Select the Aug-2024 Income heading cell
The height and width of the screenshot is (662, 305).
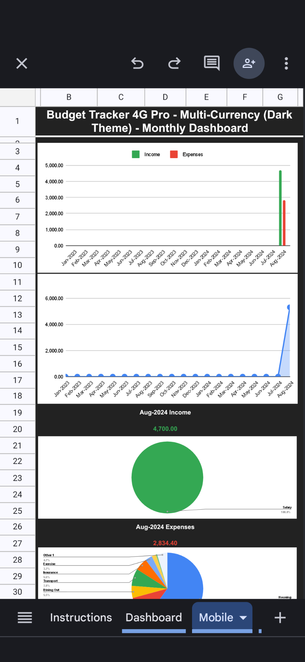[x=165, y=412]
